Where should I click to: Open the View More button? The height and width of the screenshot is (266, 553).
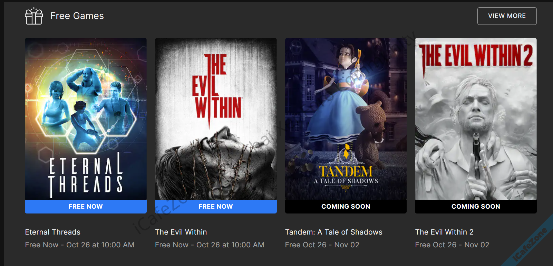507,16
